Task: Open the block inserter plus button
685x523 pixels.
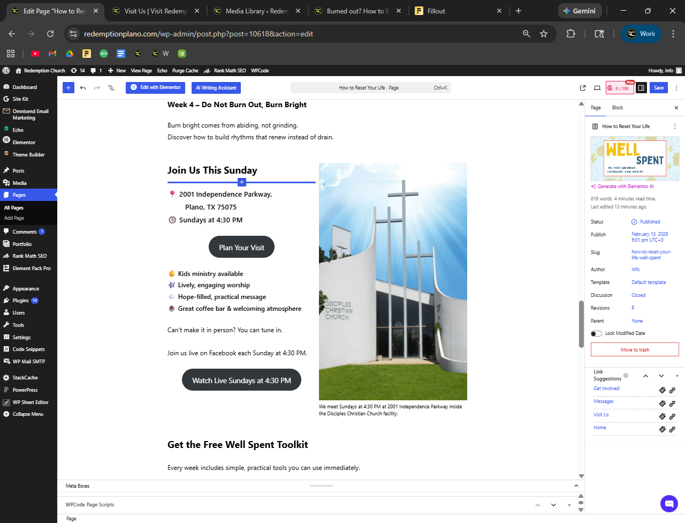Action: (68, 88)
